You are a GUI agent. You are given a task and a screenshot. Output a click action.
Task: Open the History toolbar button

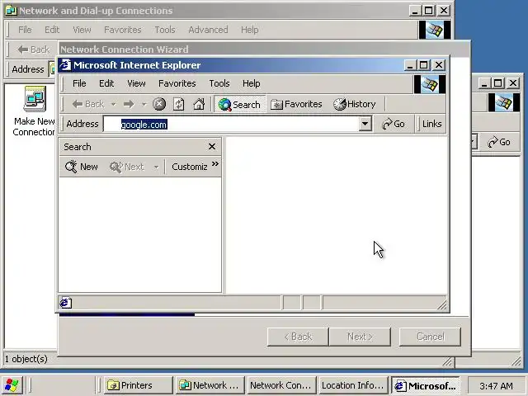tap(354, 105)
